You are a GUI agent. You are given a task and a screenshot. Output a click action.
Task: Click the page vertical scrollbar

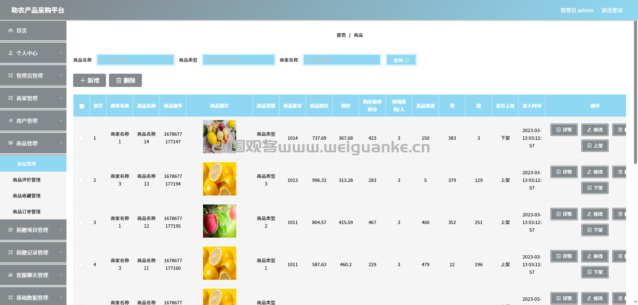pyautogui.click(x=635, y=92)
